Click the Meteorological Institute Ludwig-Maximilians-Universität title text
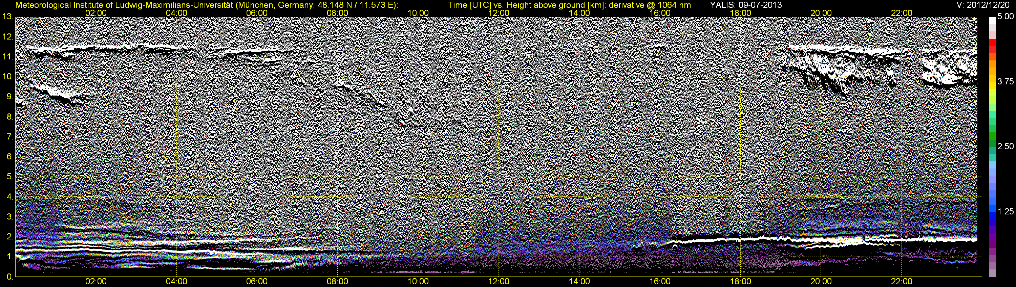The width and height of the screenshot is (1016, 287). 206,5
